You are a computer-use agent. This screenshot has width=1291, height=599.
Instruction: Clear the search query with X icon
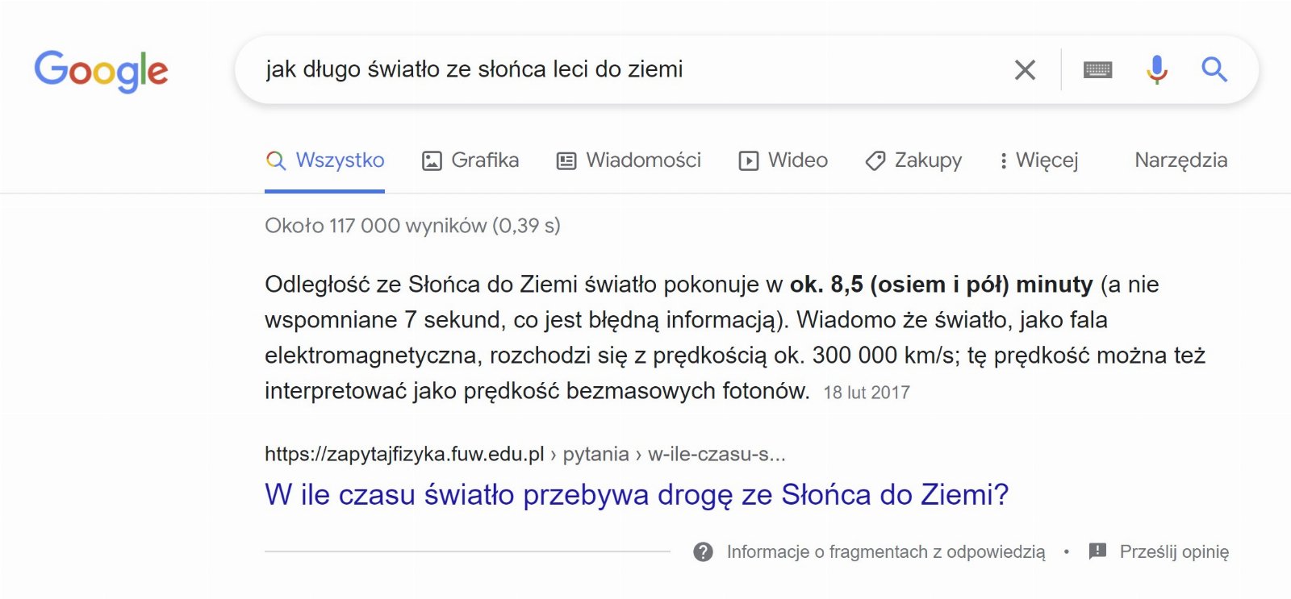(1025, 70)
